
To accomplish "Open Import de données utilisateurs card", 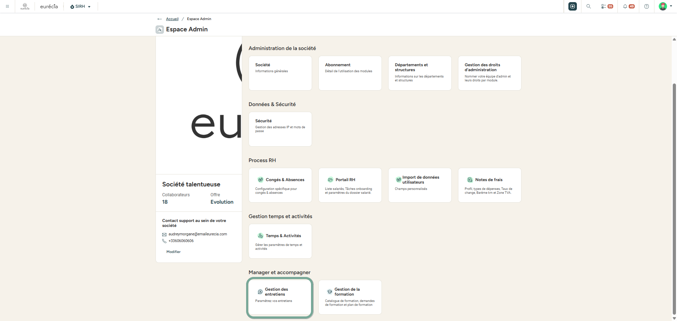I will pos(420,185).
